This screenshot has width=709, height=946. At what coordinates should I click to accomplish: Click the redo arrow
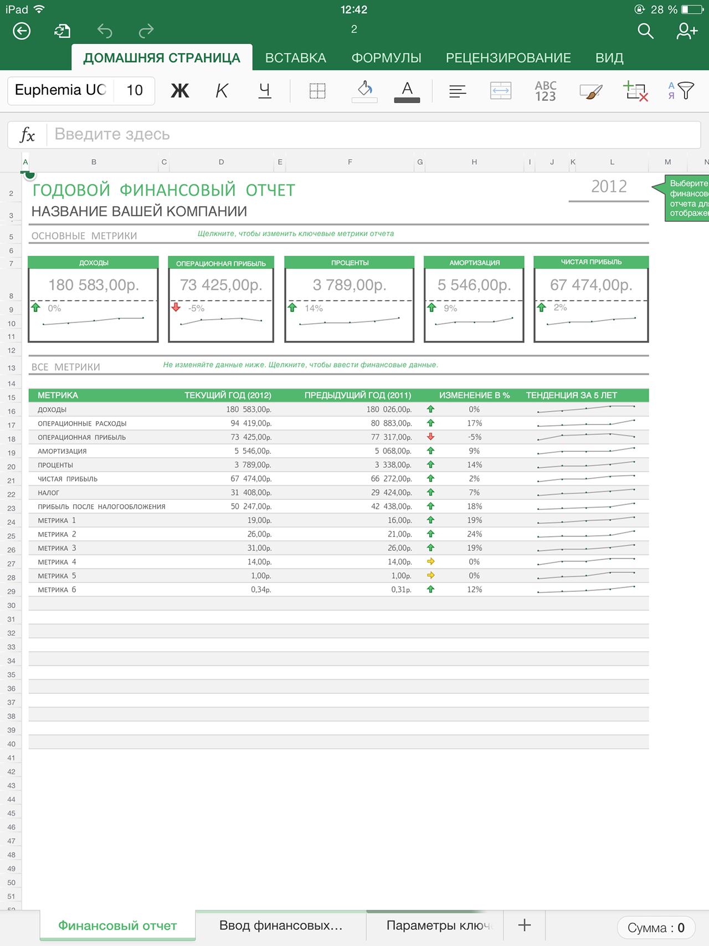pyautogui.click(x=146, y=31)
